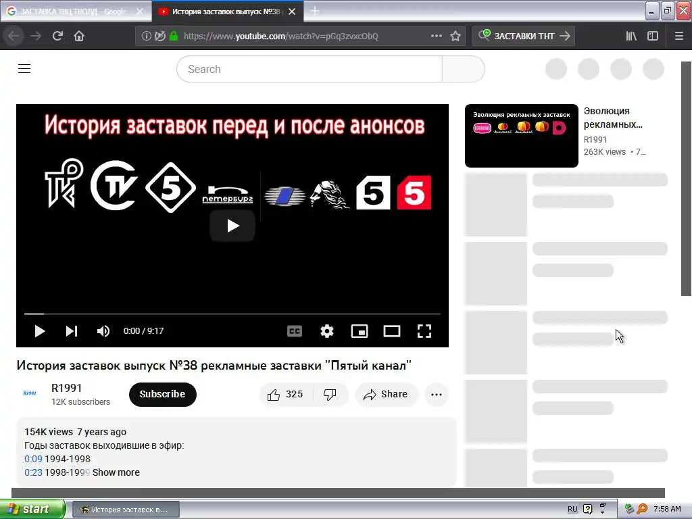Dislike the video with thumbs down
The height and width of the screenshot is (519, 692).
[330, 395]
